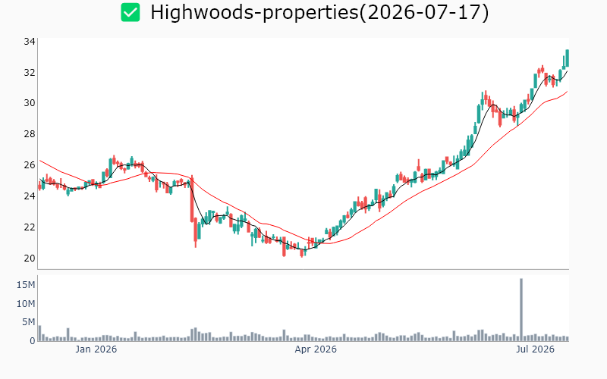Click the 20 price axis label
607x379 pixels.
pos(30,258)
